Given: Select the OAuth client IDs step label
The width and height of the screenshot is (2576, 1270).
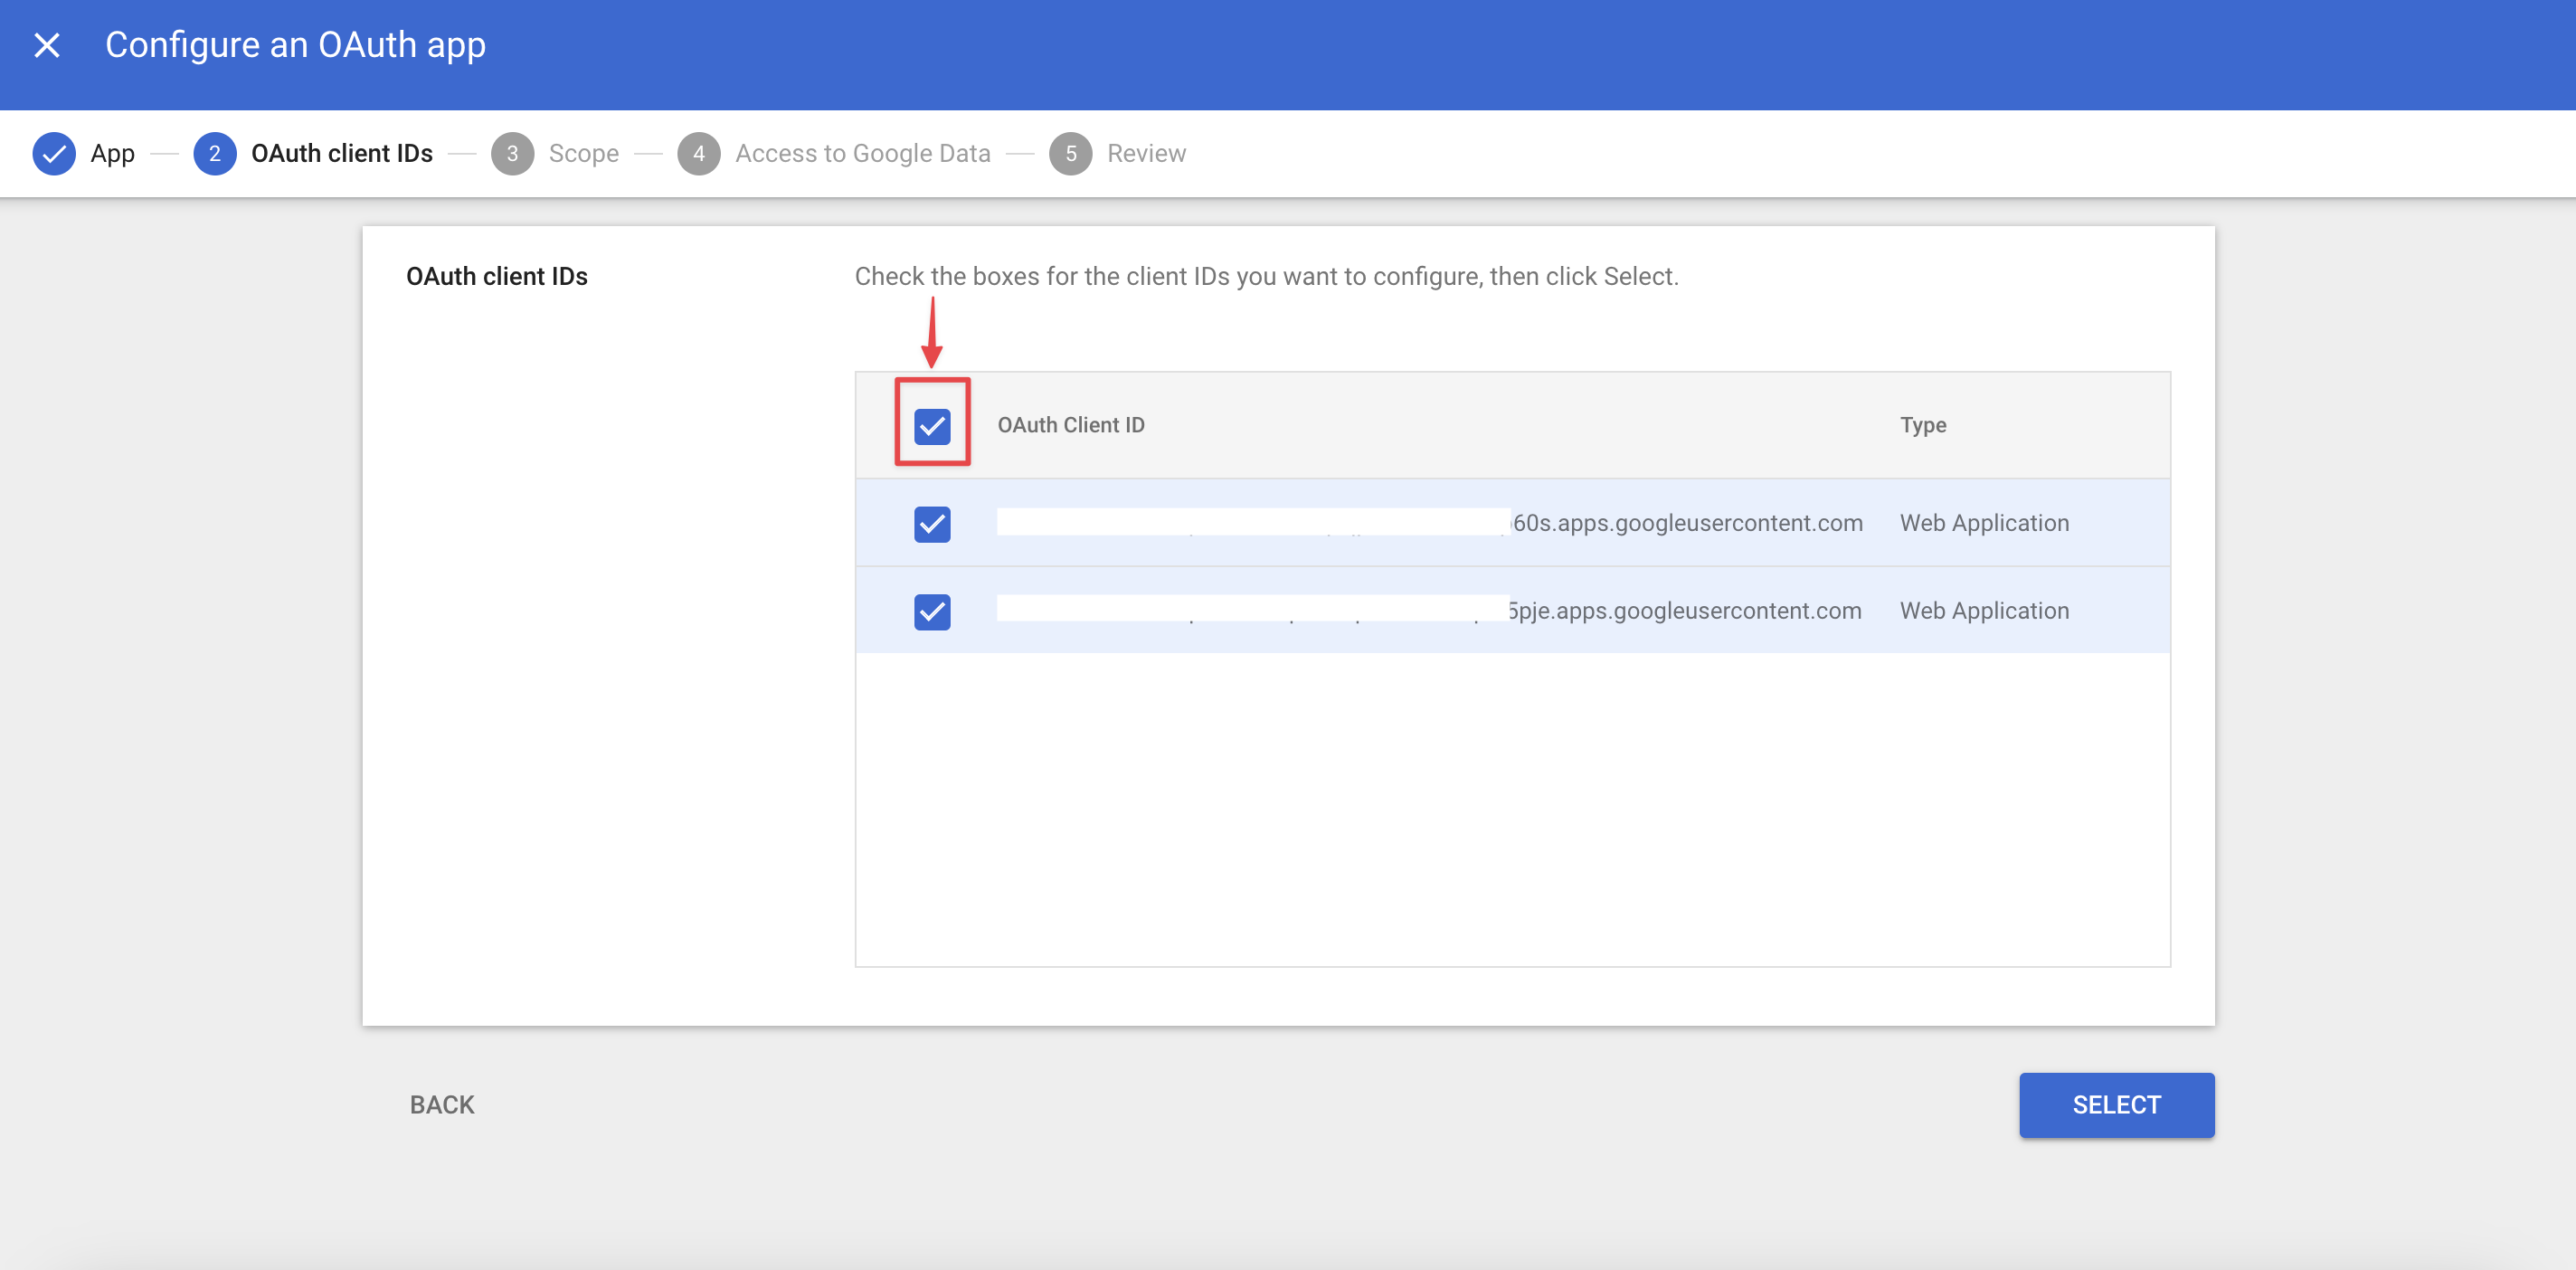Looking at the screenshot, I should [341, 153].
